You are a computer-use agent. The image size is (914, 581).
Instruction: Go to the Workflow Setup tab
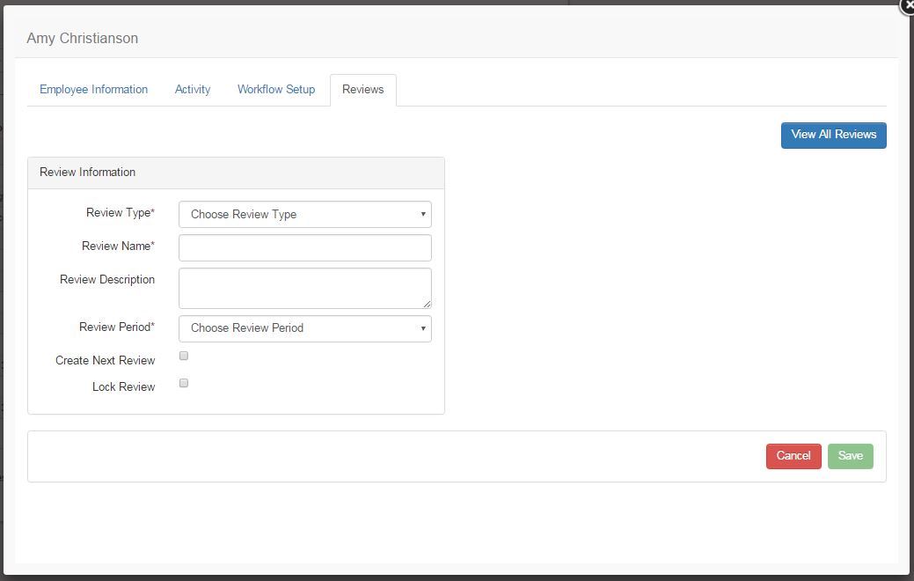tap(276, 89)
